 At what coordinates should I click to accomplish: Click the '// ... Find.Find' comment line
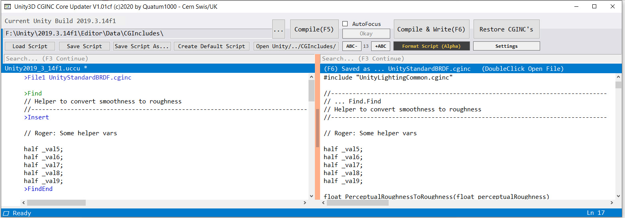click(x=352, y=101)
